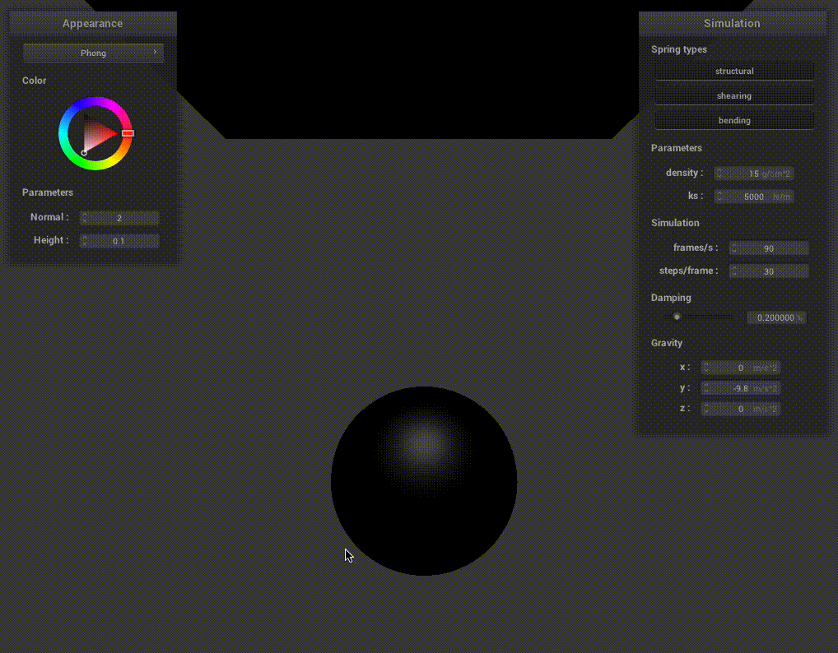
Task: Click the red hue marker on color ring
Action: tap(128, 133)
